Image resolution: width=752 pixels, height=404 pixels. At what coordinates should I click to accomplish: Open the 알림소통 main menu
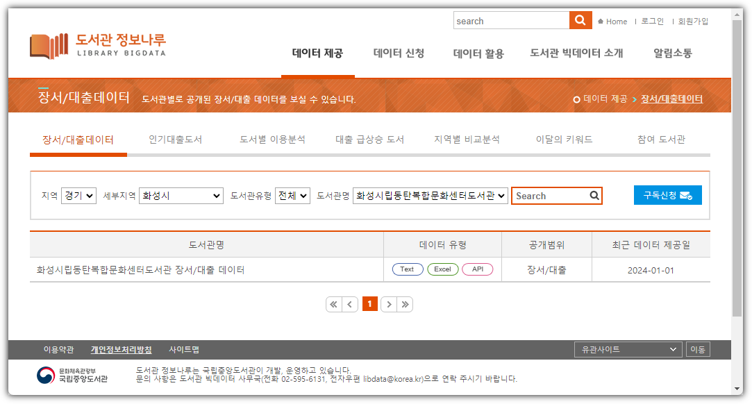[673, 53]
